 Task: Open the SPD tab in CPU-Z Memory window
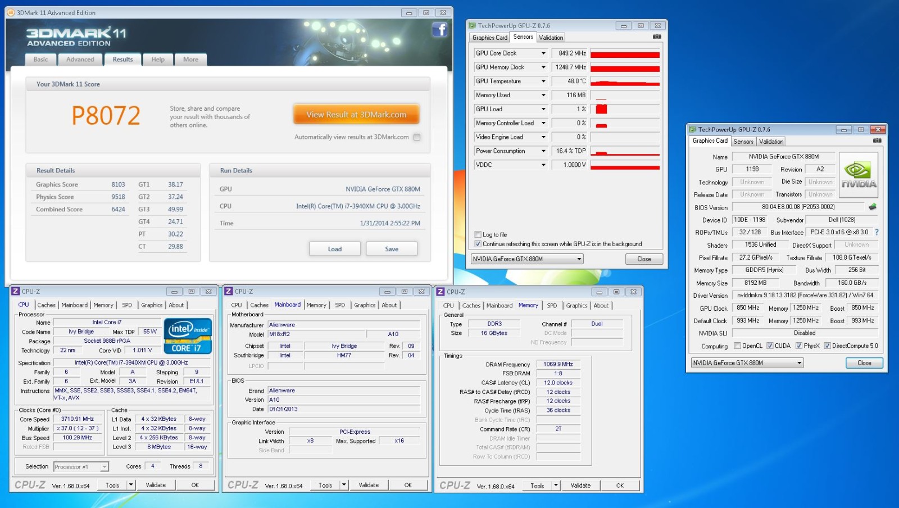(x=552, y=306)
